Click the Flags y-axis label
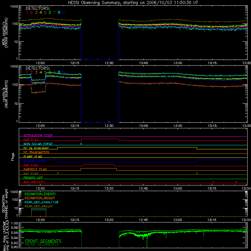Screen dimensions: 251x251 click(13, 157)
